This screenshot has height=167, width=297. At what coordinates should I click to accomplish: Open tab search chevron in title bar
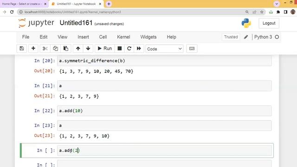277,4
